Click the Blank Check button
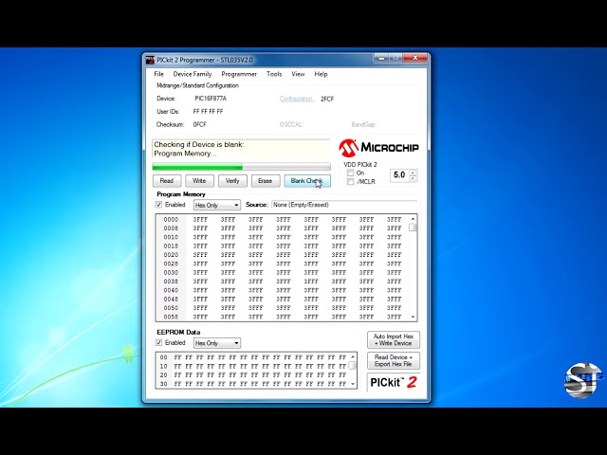 [307, 181]
